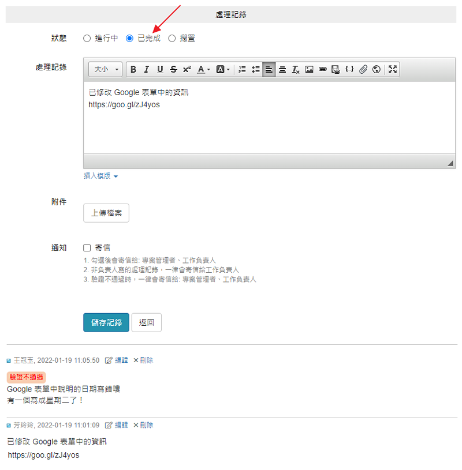
Task: Apply italic formatting
Action: [x=147, y=69]
